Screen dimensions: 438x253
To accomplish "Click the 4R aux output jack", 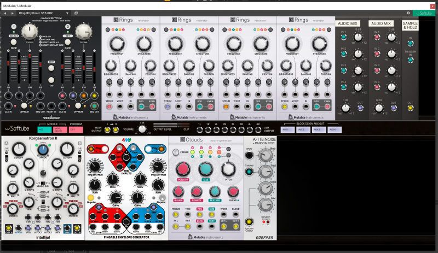I will pyautogui.click(x=258, y=130).
